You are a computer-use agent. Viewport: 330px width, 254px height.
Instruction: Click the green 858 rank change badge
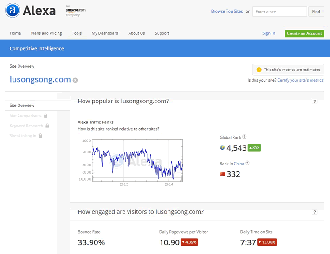[x=254, y=148]
